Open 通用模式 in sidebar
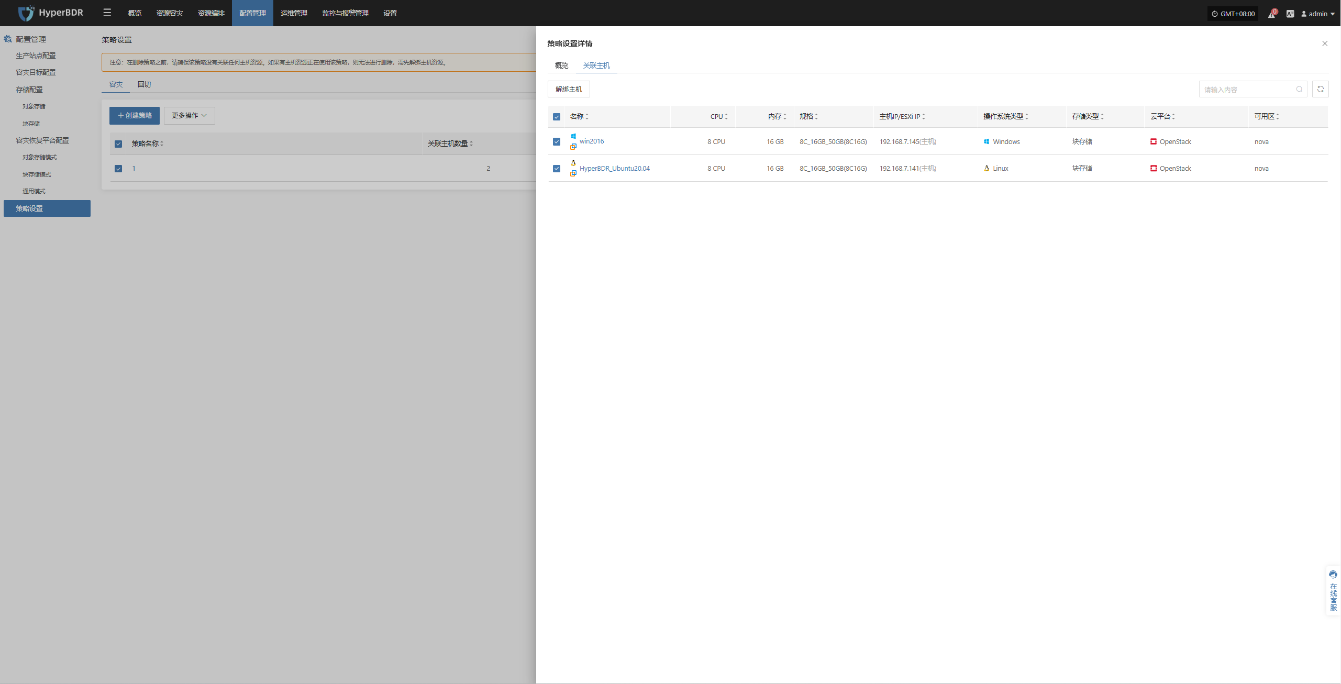Screen dimensions: 1341x684 pyautogui.click(x=34, y=191)
